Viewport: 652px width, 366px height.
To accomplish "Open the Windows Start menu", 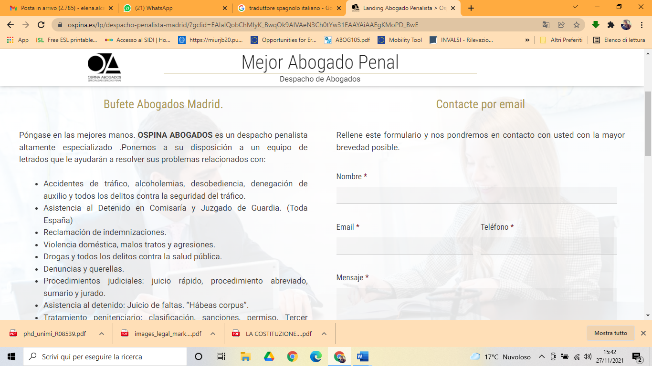I will (11, 356).
